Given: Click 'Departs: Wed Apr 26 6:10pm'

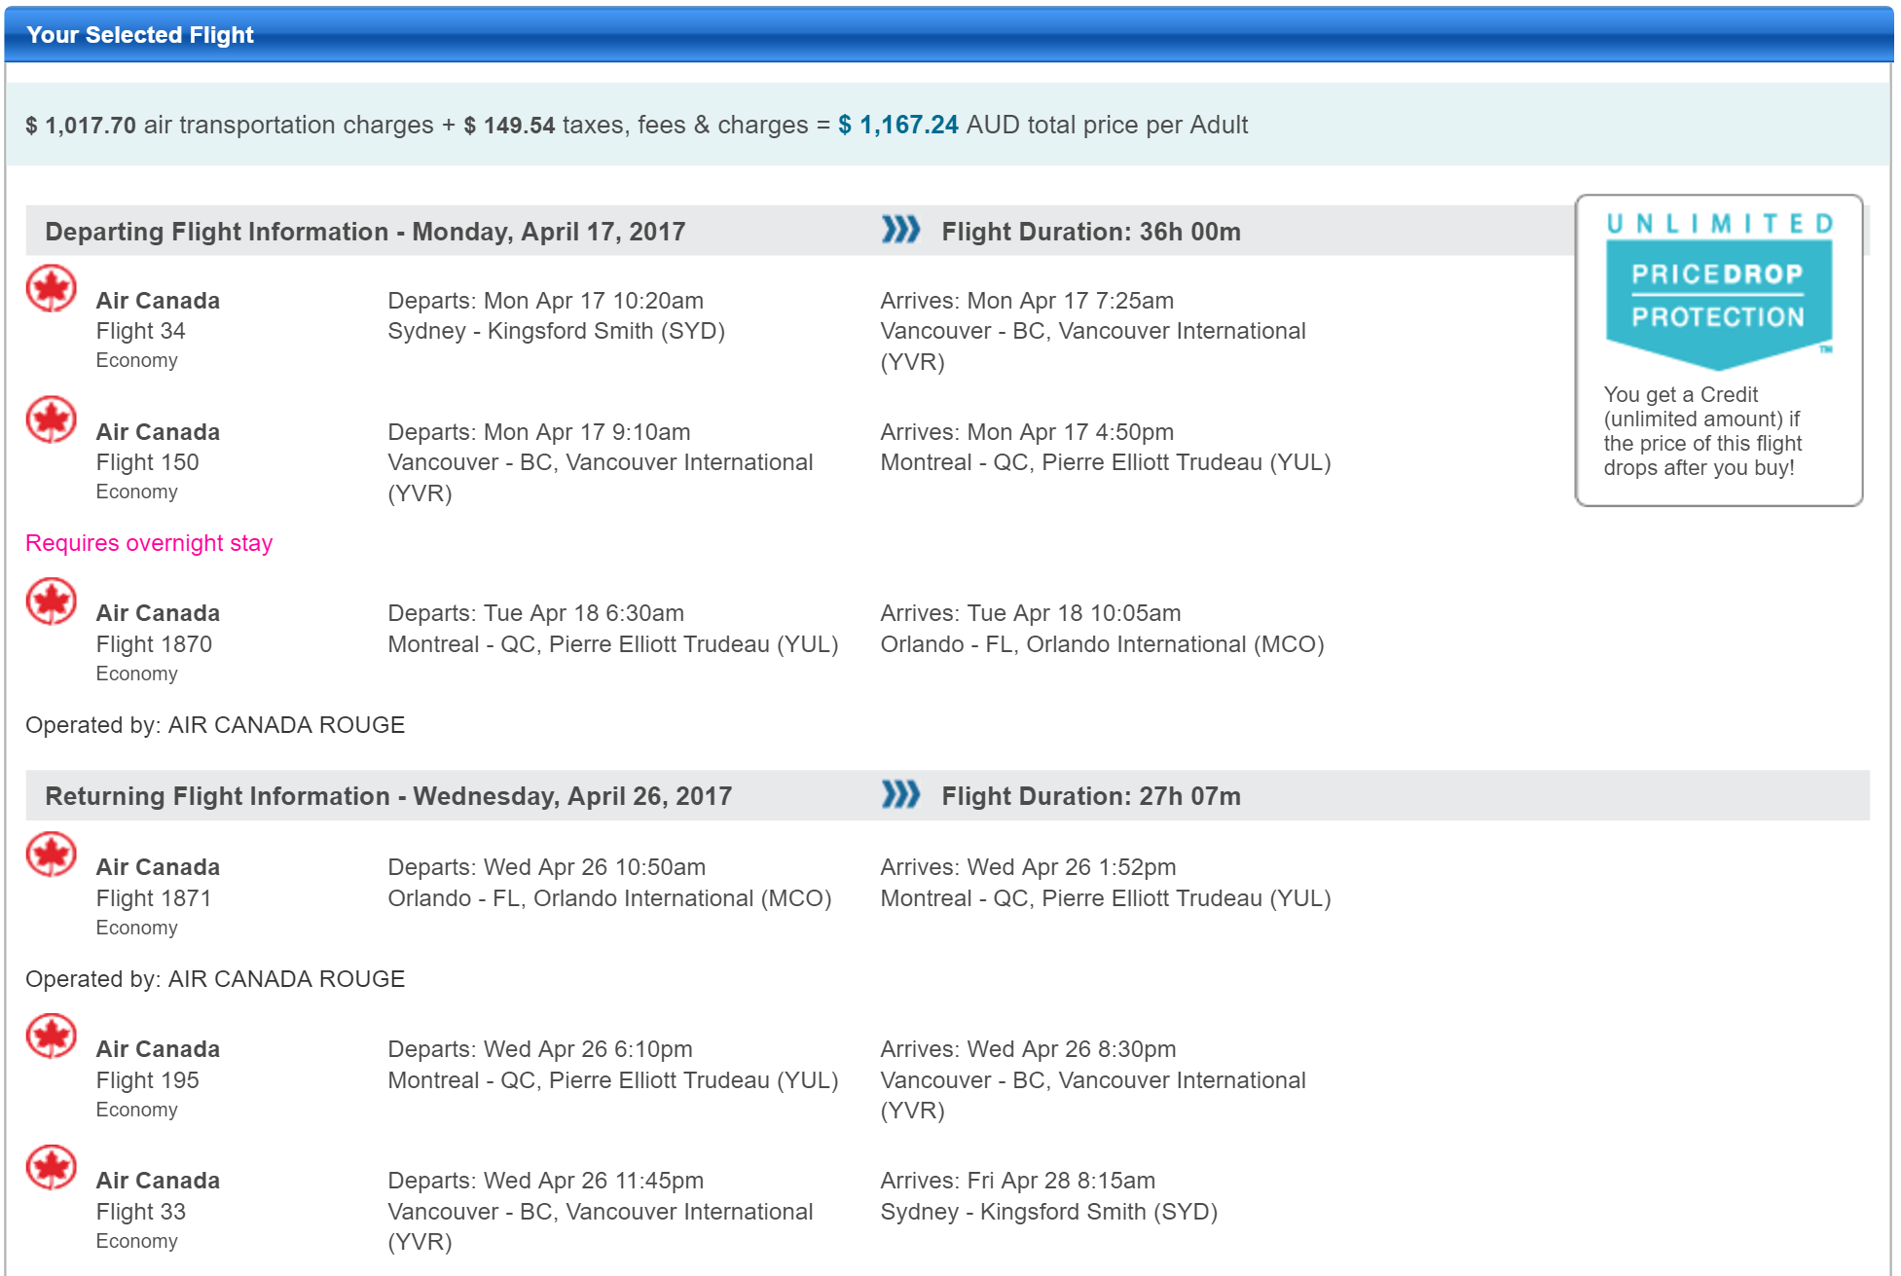Looking at the screenshot, I should (x=540, y=1049).
